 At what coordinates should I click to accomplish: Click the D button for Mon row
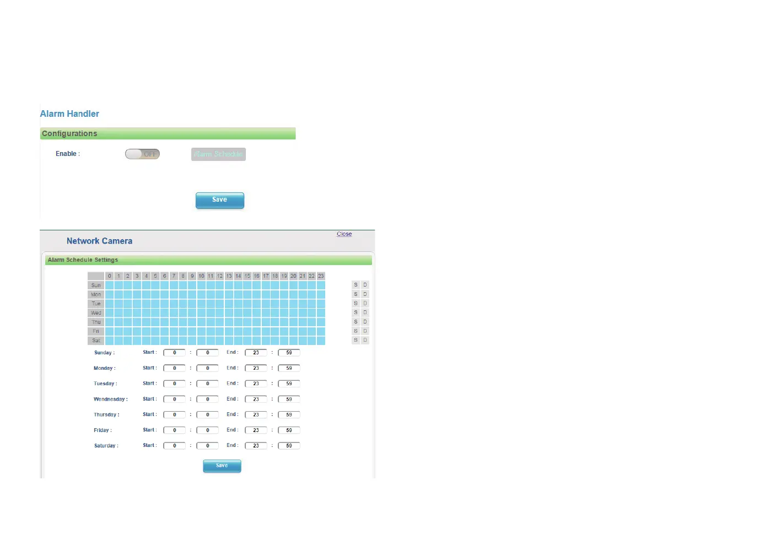pyautogui.click(x=365, y=294)
